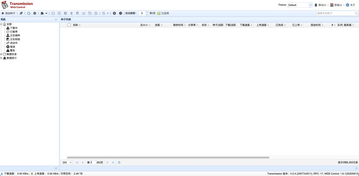Screen dimensions: 359x176
Task: Collapse the 全部 tree node
Action: (x=1, y=24)
